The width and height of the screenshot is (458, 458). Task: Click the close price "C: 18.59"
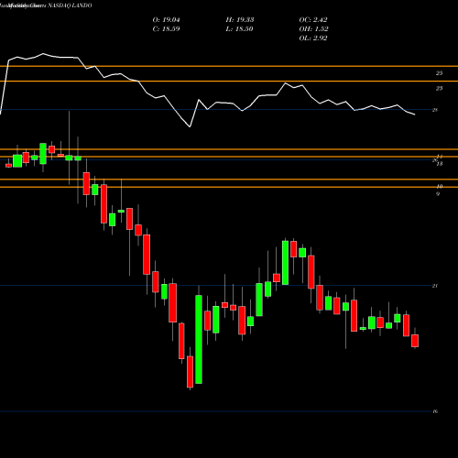tap(166, 29)
